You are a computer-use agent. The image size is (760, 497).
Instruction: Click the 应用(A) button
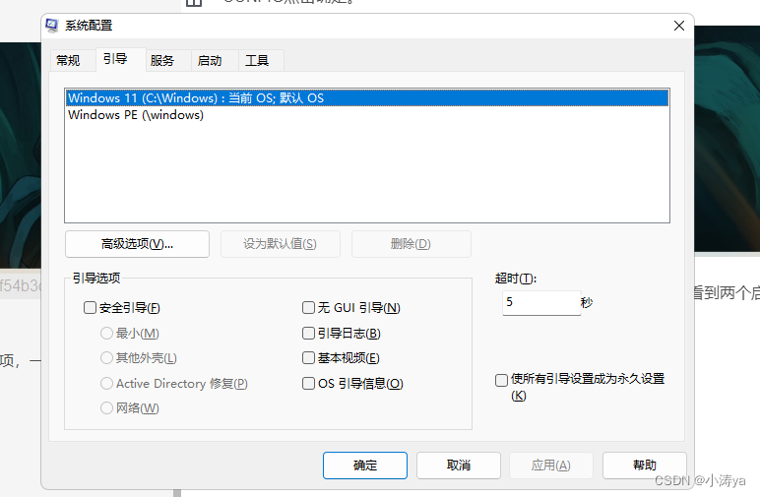(551, 466)
